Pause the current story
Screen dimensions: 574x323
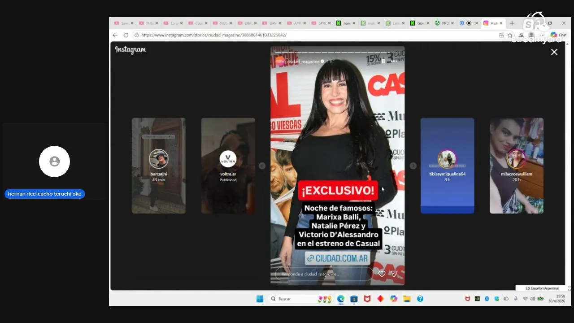383,61
